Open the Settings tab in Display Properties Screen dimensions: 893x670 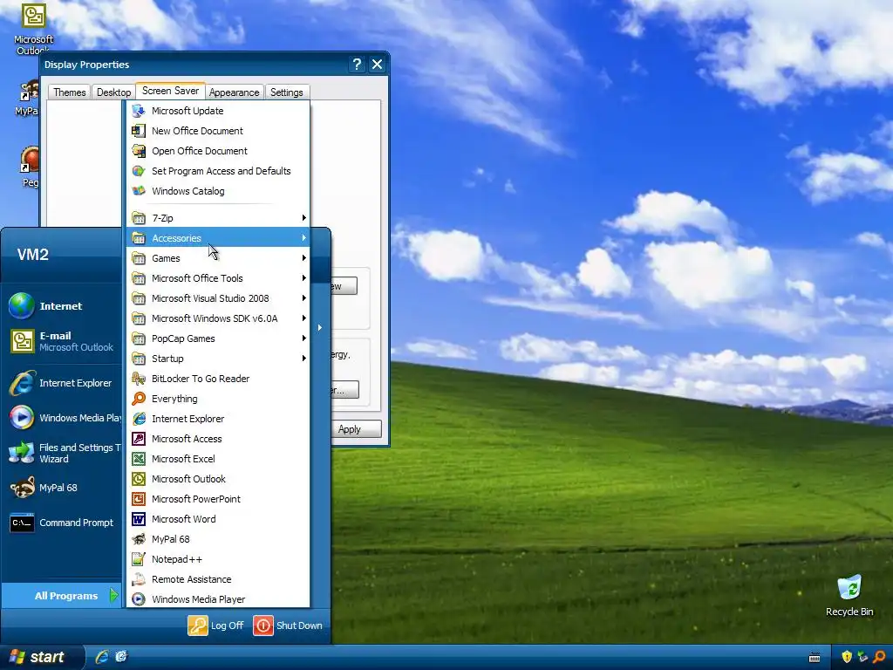pyautogui.click(x=286, y=92)
